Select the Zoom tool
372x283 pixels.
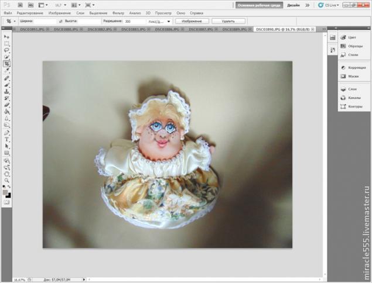[x=6, y=181]
